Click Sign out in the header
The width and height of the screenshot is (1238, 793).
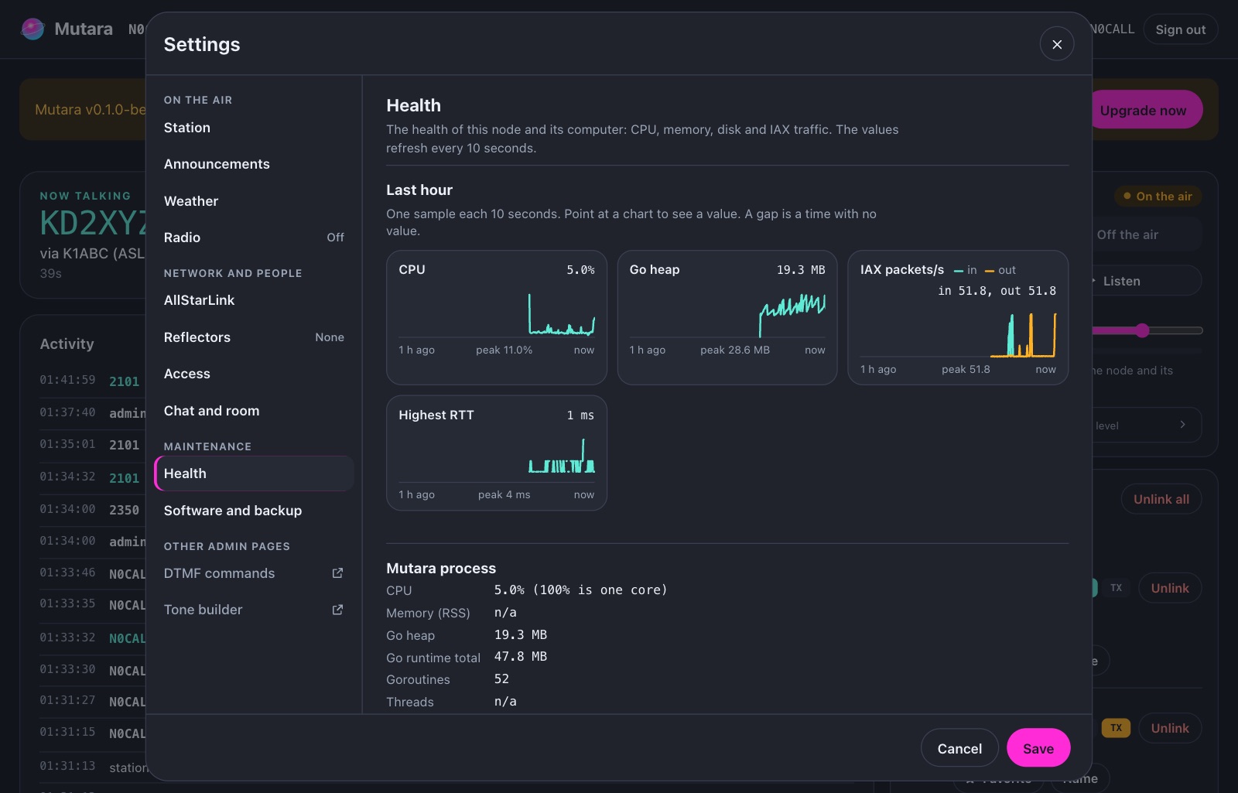1180,29
